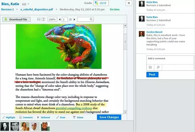The height and width of the screenshot is (132, 195).
Task: Select the Highlight annotation tool
Action: [9, 117]
